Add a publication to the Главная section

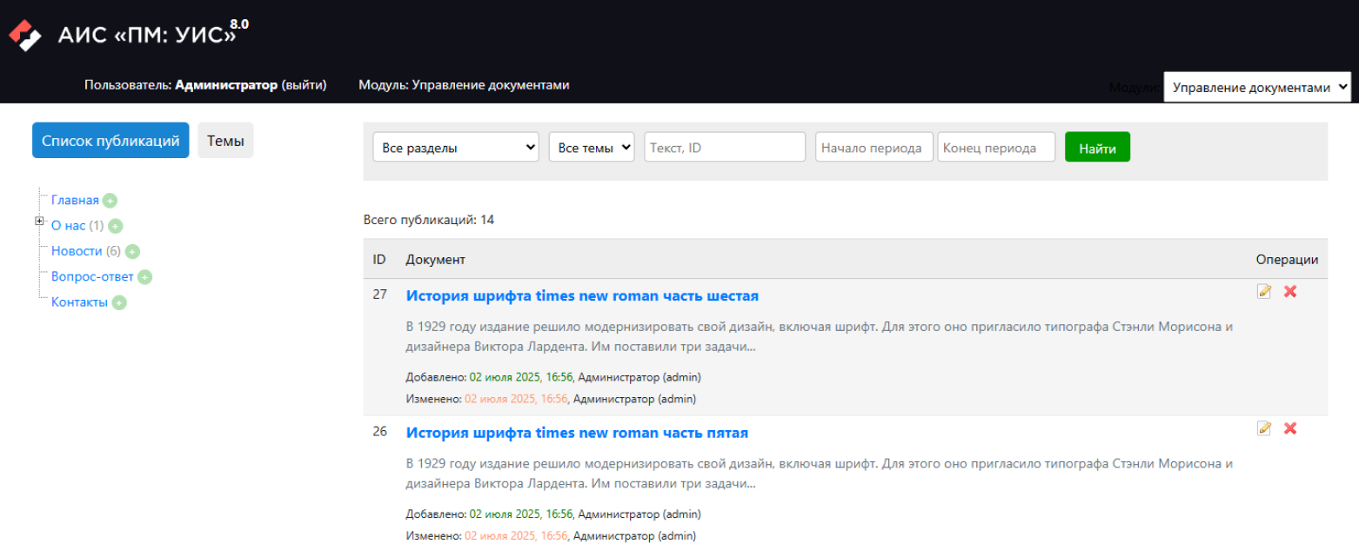click(x=110, y=201)
